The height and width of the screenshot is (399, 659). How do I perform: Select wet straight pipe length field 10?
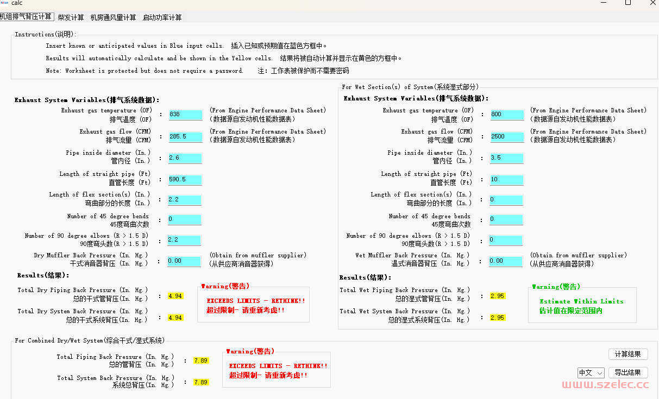506,180
